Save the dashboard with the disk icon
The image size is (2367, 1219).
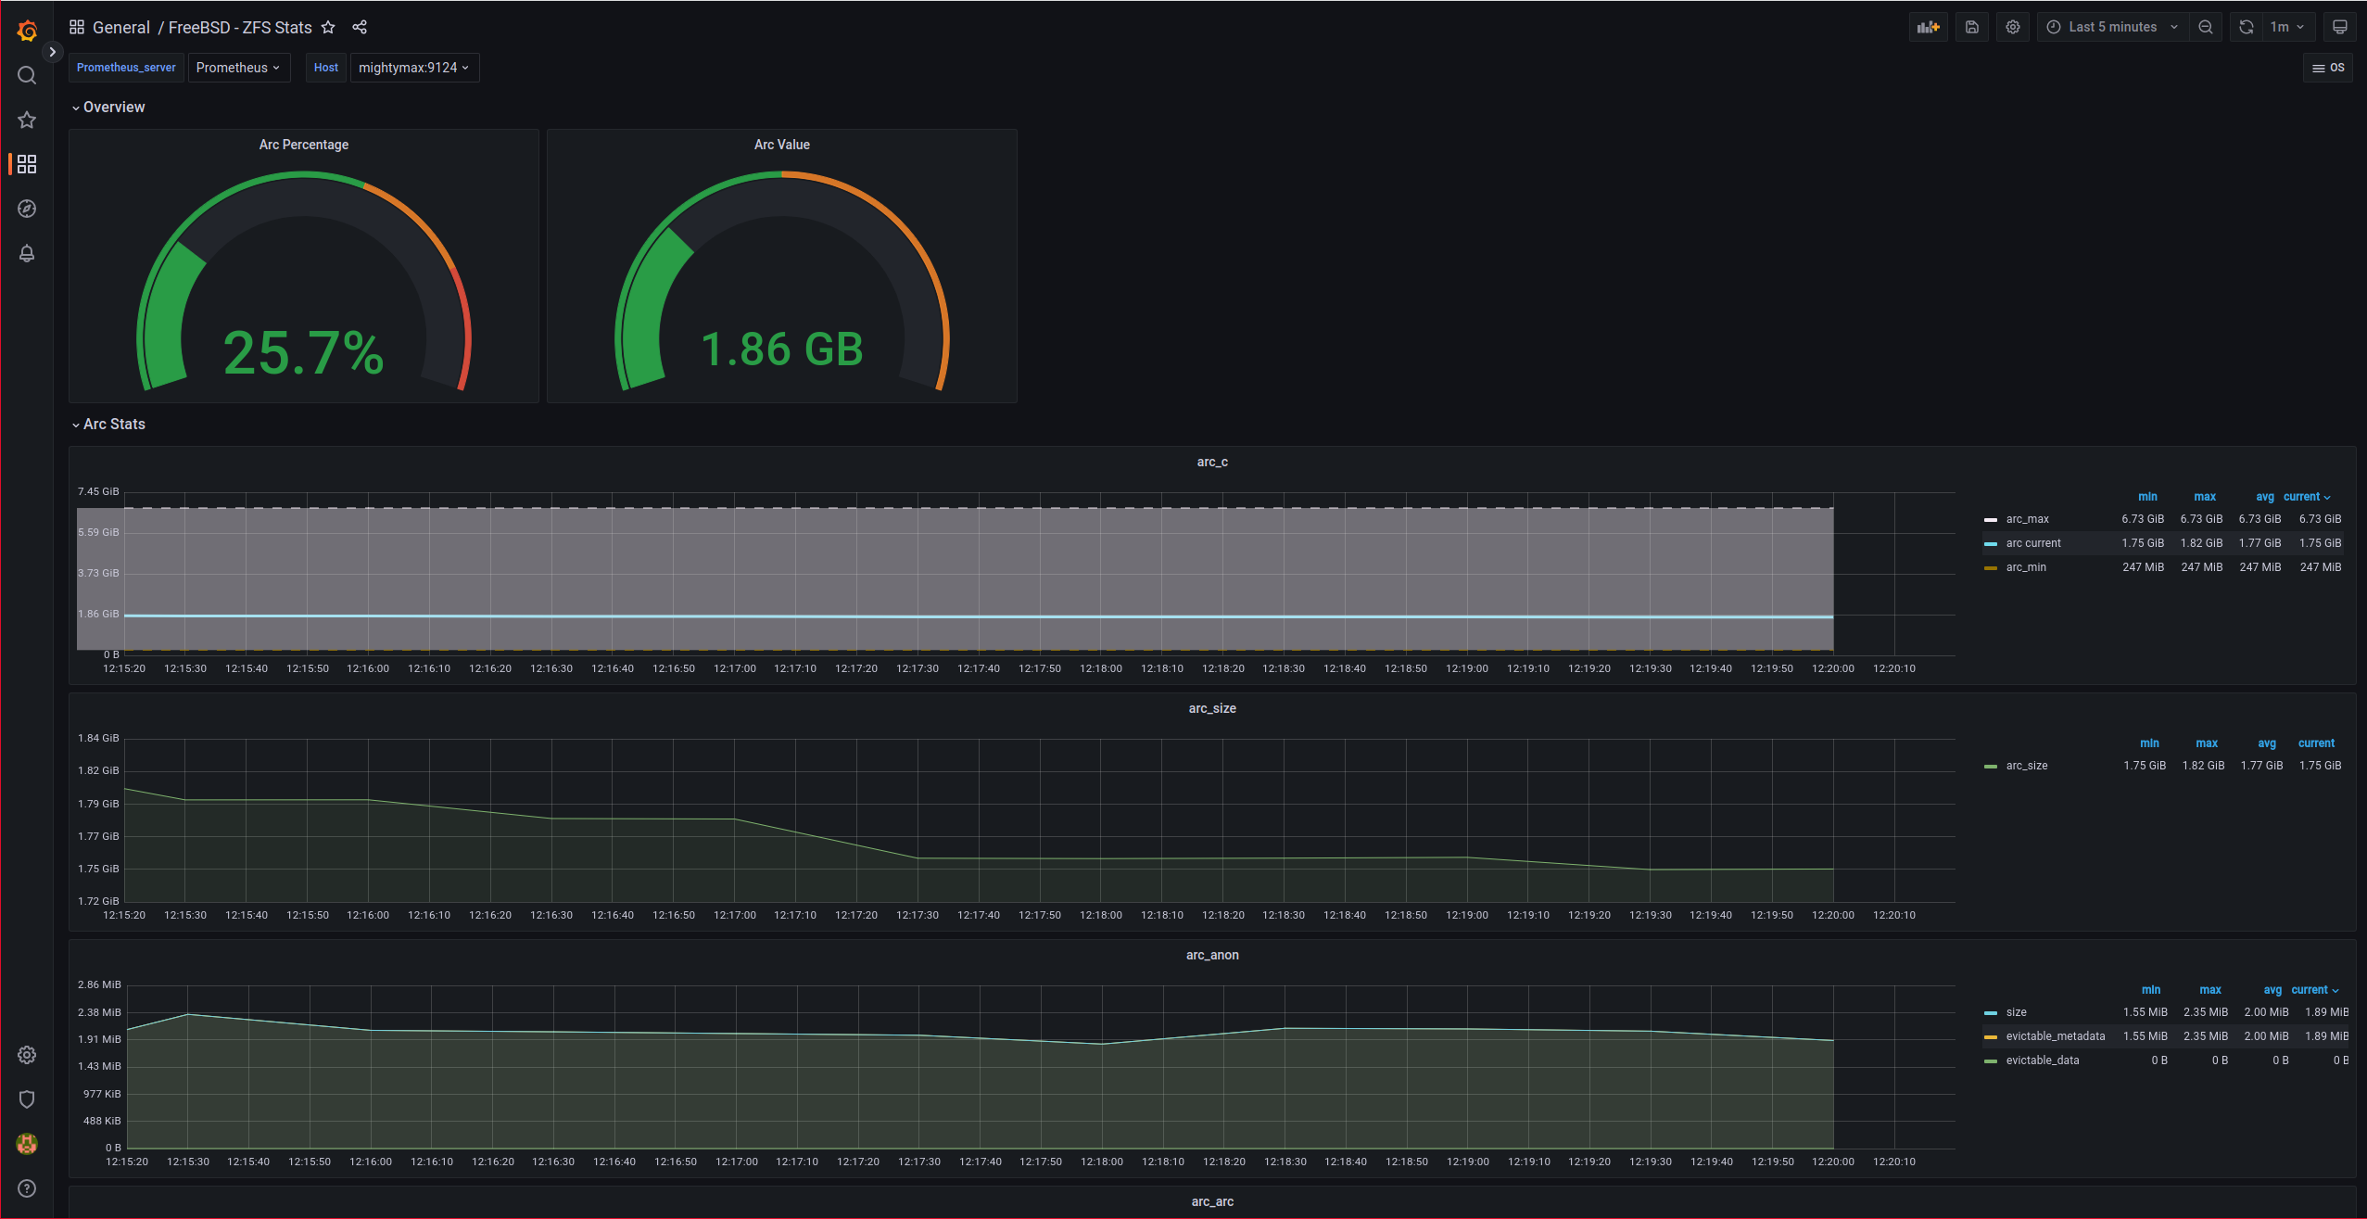point(1971,27)
